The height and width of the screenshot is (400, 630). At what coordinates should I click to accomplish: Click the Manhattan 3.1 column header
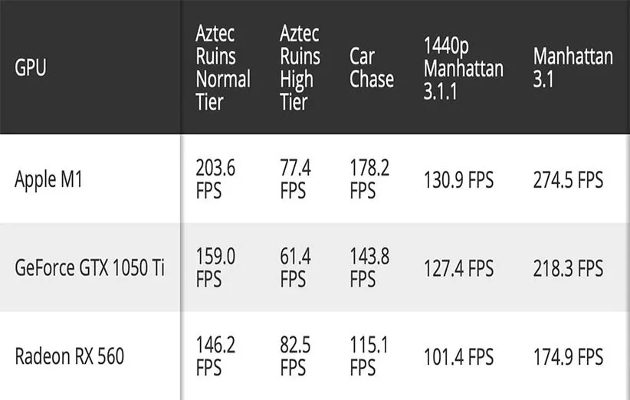[x=573, y=67]
